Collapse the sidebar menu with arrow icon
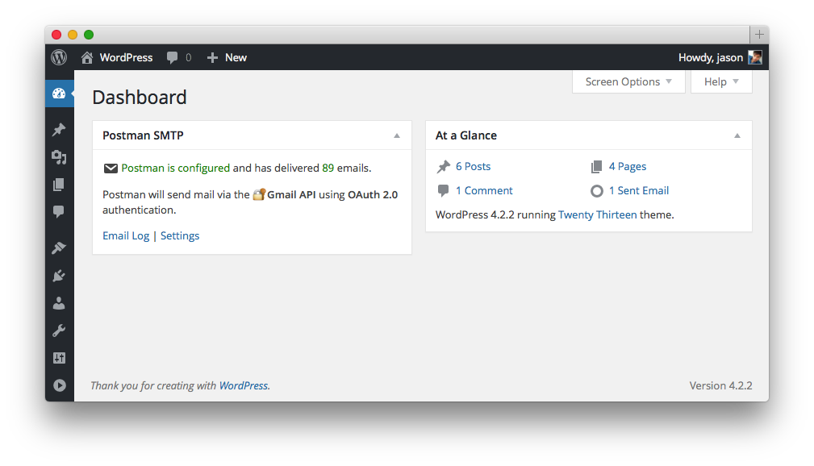Screen dimensions: 814x466 (x=59, y=385)
